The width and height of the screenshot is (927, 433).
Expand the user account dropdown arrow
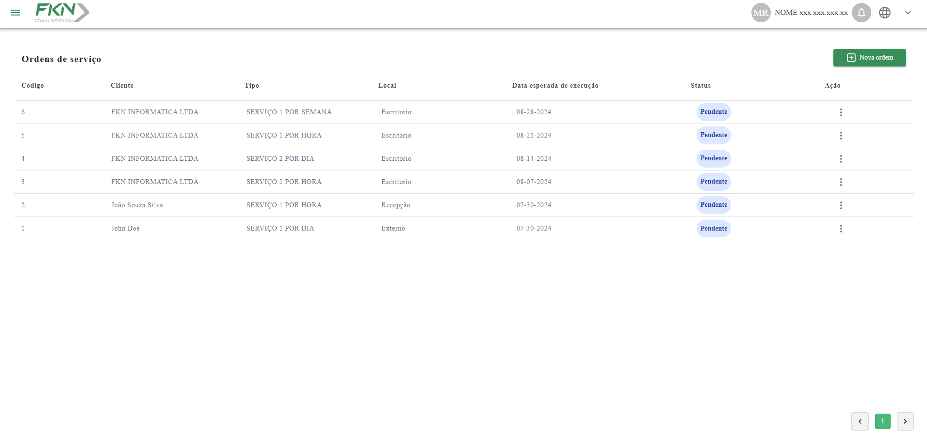tap(908, 13)
